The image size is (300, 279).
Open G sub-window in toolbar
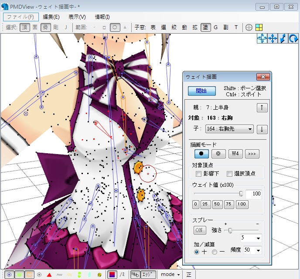[215, 27]
